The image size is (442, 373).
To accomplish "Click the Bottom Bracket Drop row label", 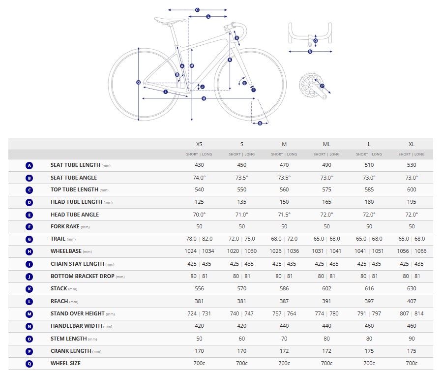I will point(82,276).
